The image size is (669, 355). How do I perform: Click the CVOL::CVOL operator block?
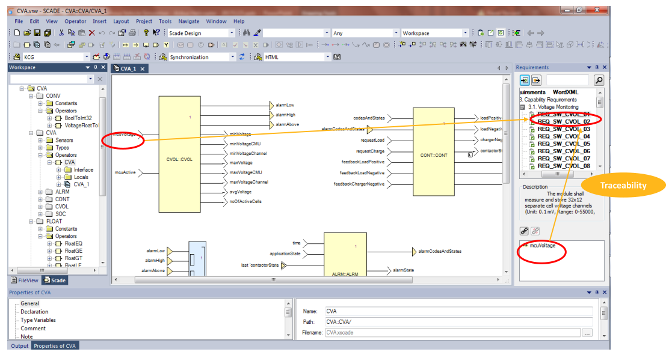[x=180, y=154]
